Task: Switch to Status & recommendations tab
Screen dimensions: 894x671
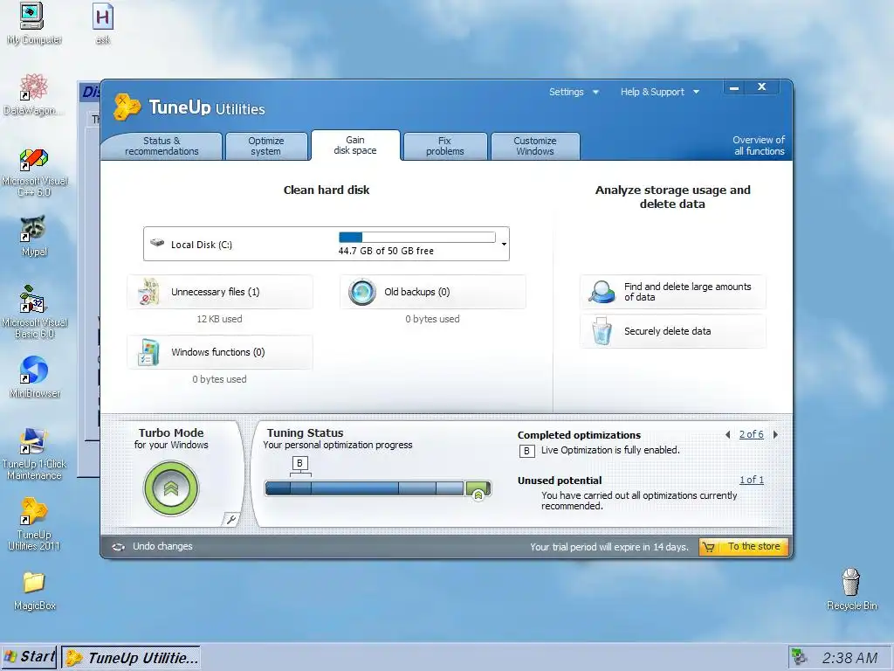Action: coord(162,146)
